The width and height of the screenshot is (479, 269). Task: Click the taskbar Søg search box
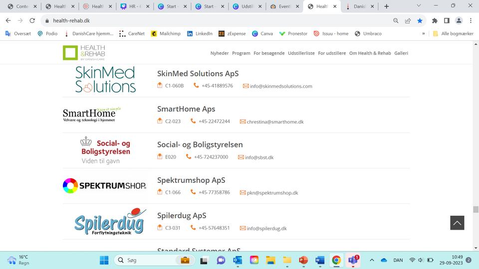(154, 260)
